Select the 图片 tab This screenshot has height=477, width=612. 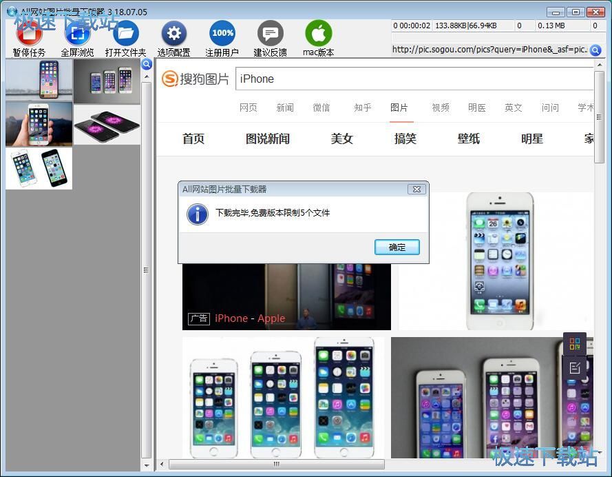(x=399, y=108)
